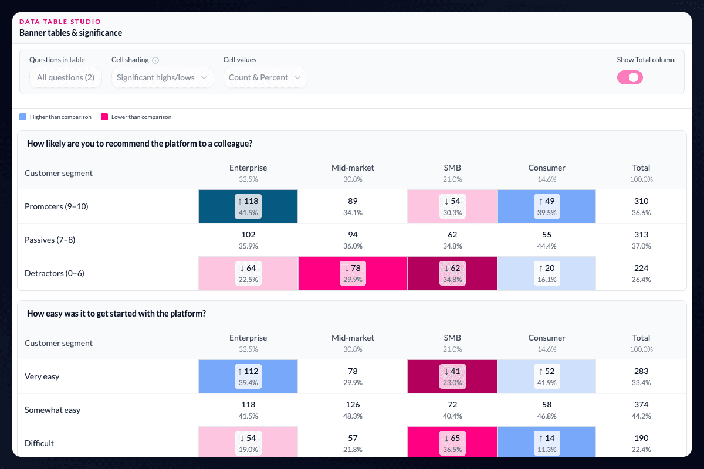Toggle the Show Total column switch
Viewport: 704px width, 469px height.
click(x=629, y=77)
